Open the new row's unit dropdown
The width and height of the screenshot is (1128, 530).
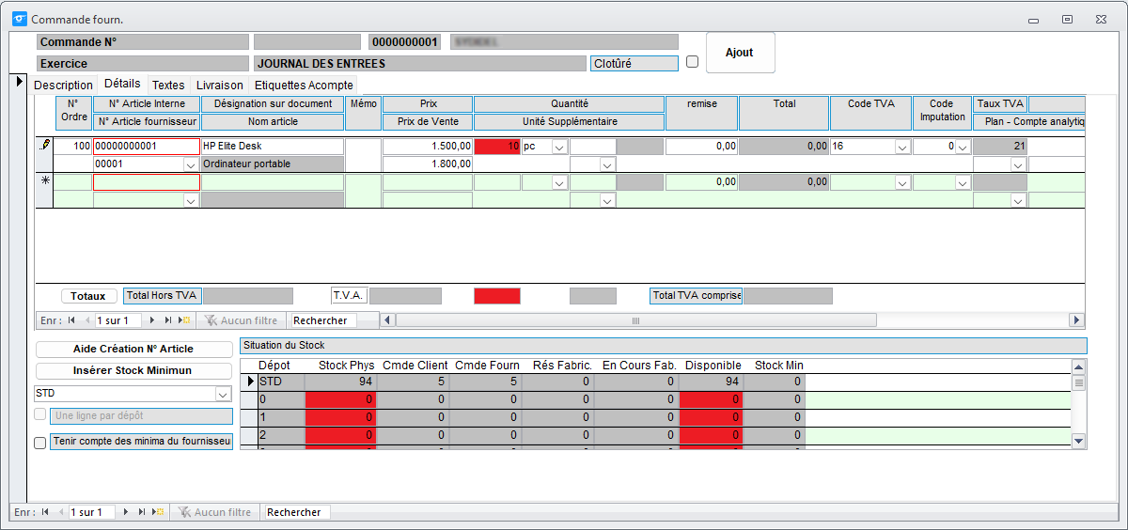(559, 182)
